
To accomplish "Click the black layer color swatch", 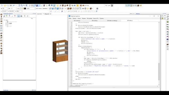I will click(25, 8).
